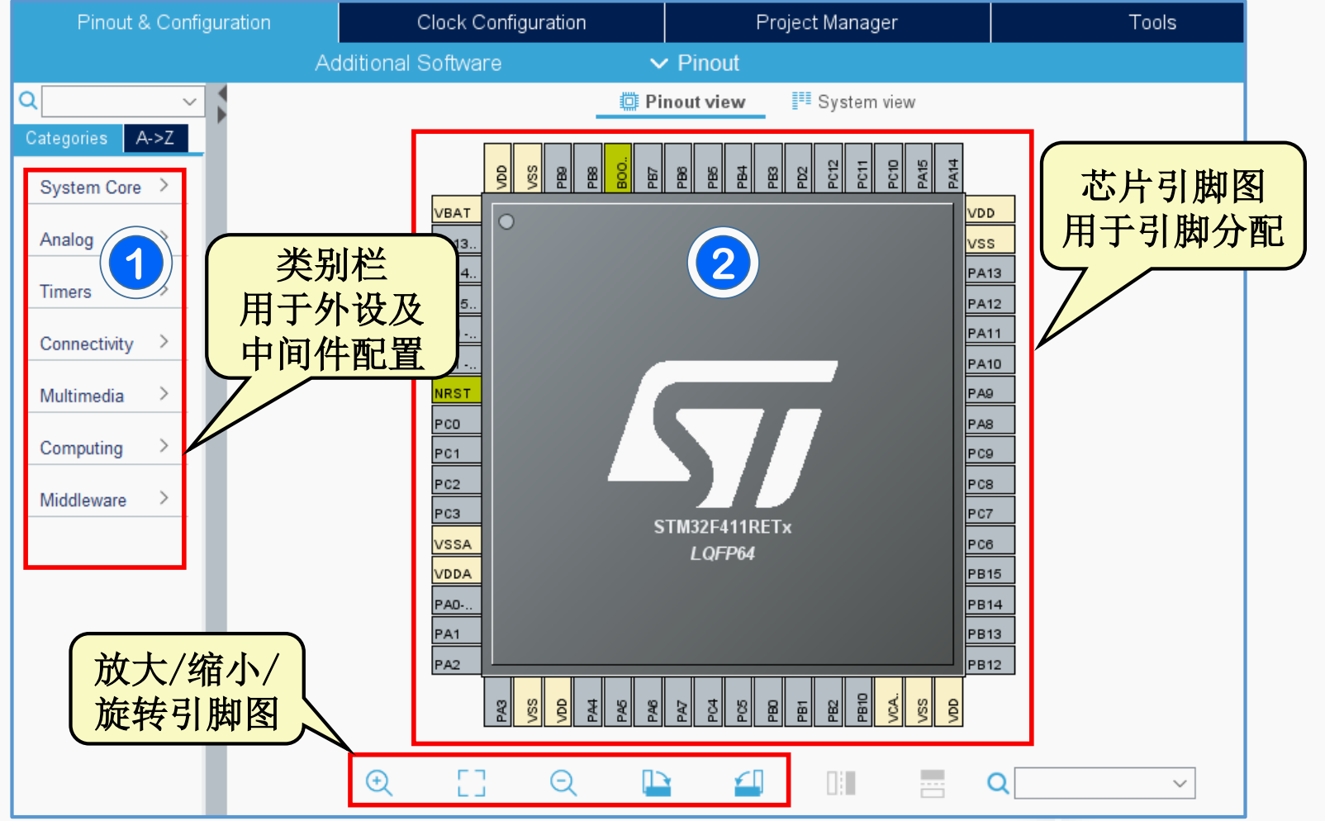Expand the System Core category
The height and width of the screenshot is (821, 1325).
click(x=104, y=187)
